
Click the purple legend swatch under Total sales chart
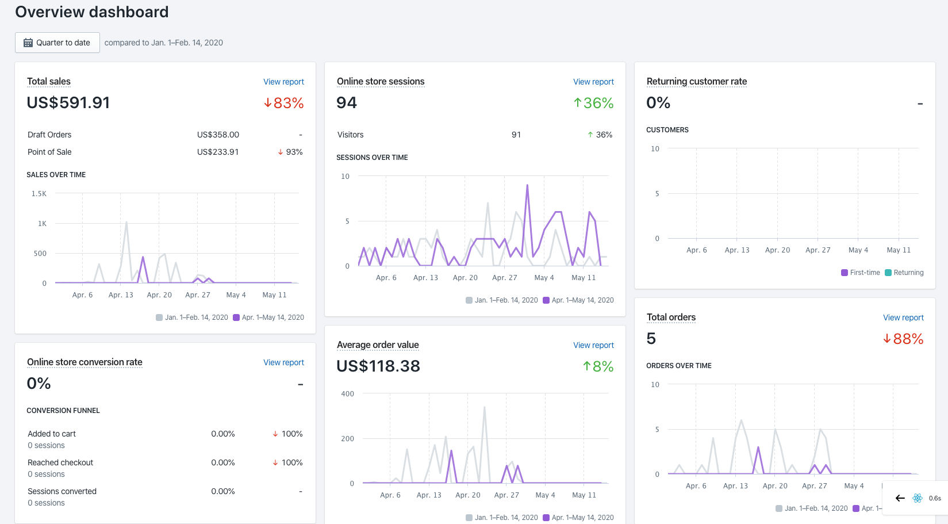tap(235, 317)
